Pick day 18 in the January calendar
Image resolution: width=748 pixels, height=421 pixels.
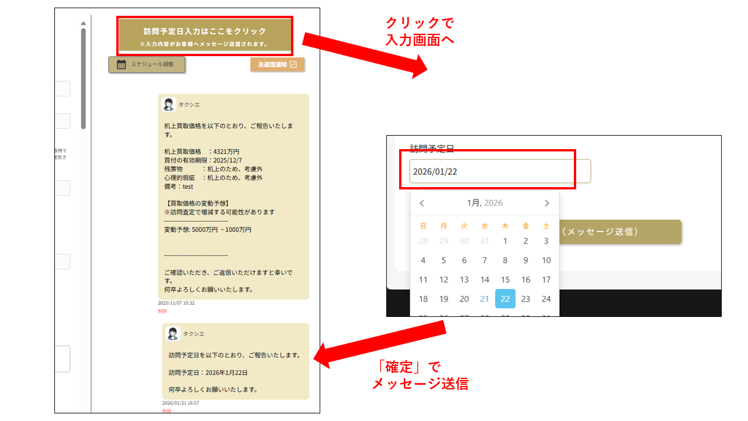(423, 299)
